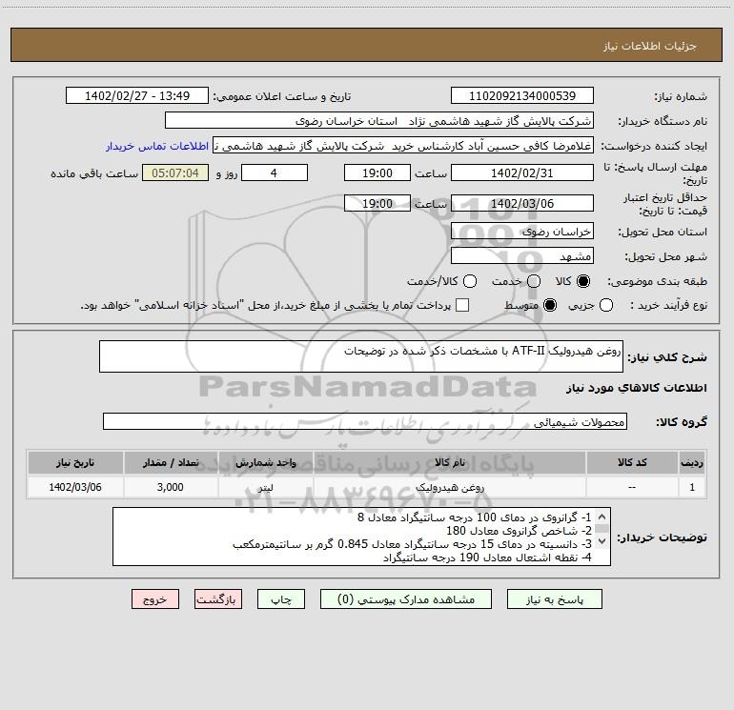Click the note line شاخص گرانروی معادل 180
The image size is (734, 710).
[x=519, y=531]
